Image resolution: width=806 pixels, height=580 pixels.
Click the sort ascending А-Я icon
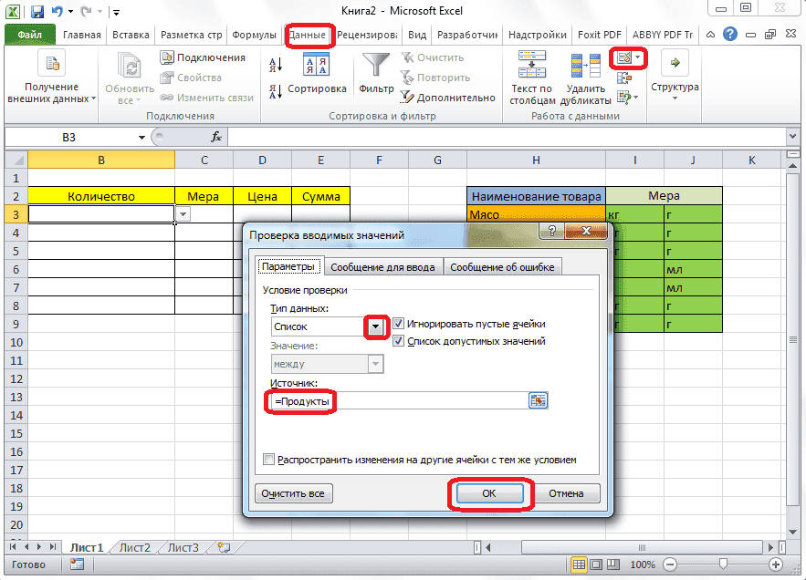(273, 63)
